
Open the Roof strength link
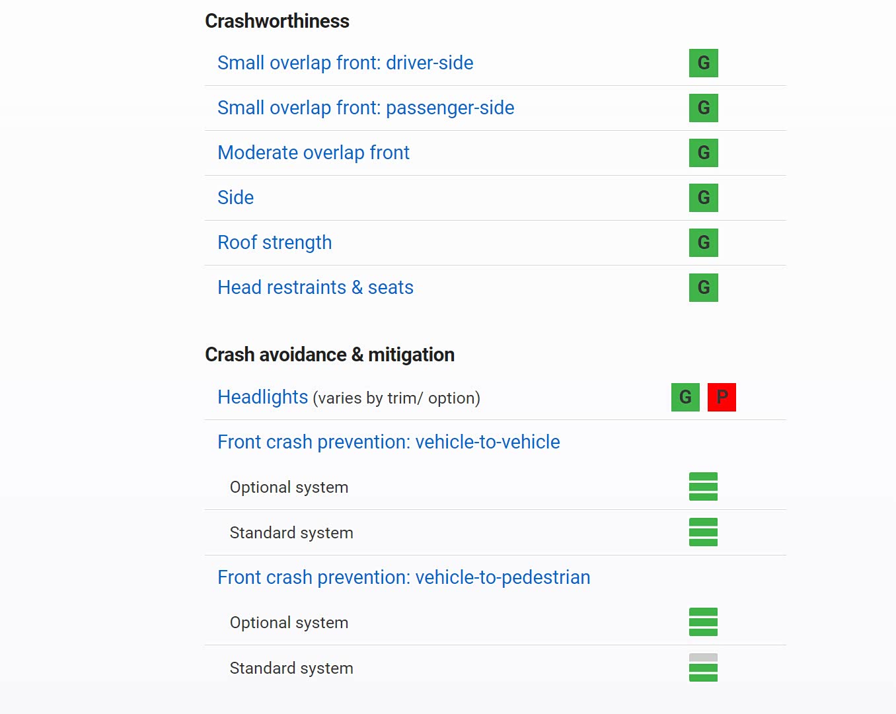[x=274, y=243]
